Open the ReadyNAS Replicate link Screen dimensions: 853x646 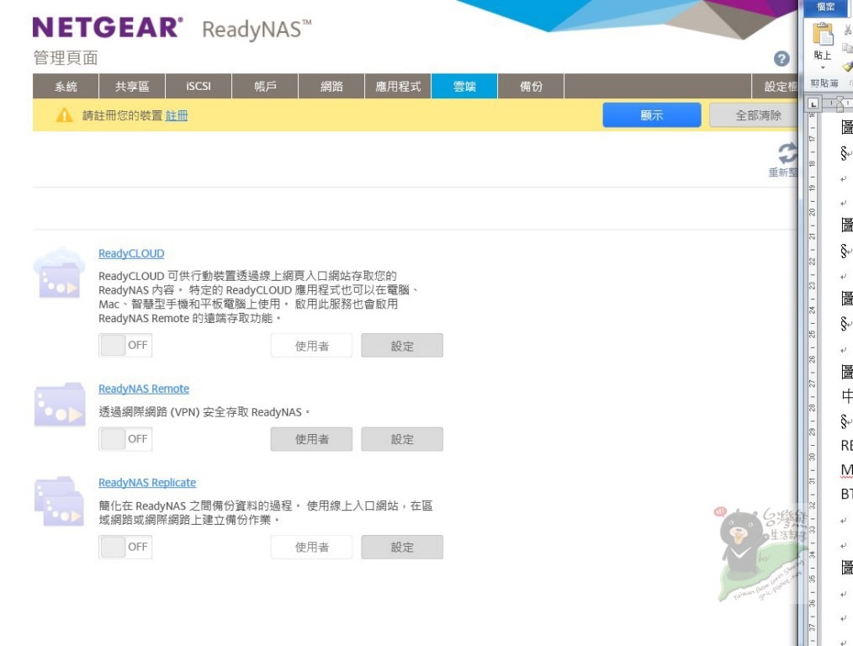click(x=147, y=482)
